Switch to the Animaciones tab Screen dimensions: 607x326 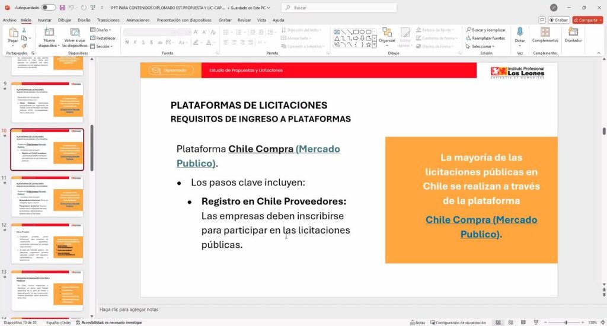pyautogui.click(x=138, y=20)
